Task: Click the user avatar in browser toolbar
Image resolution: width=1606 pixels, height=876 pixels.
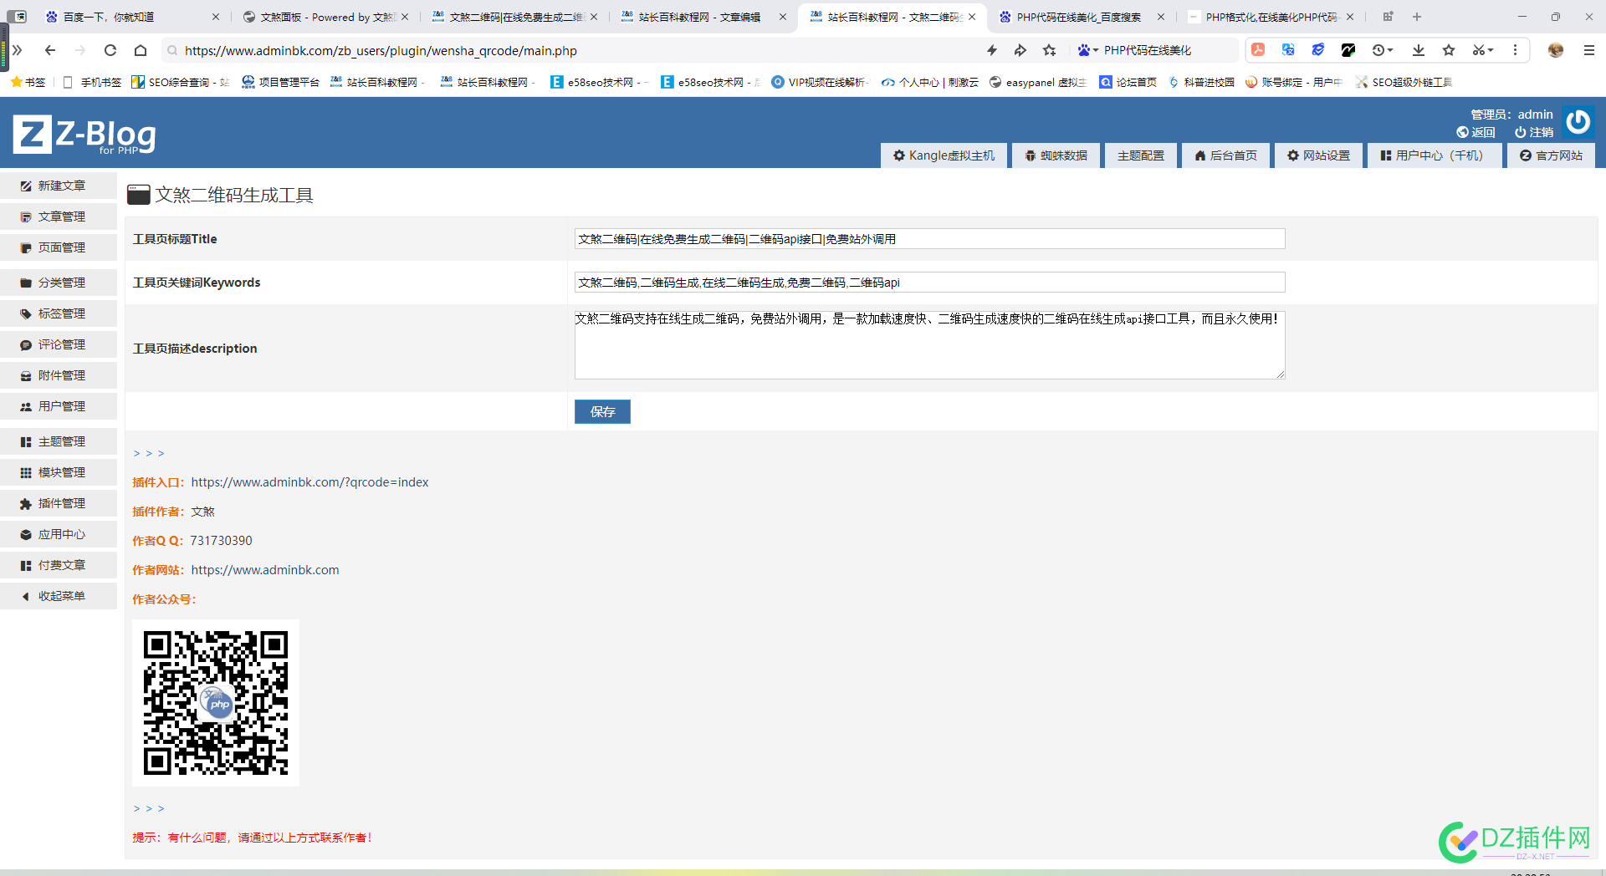Action: pos(1556,50)
